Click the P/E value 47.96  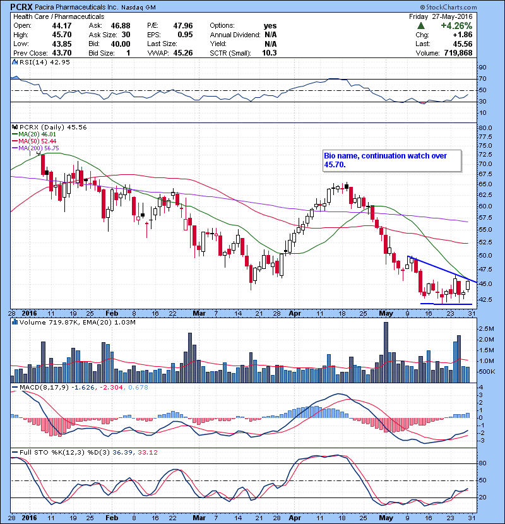(183, 26)
